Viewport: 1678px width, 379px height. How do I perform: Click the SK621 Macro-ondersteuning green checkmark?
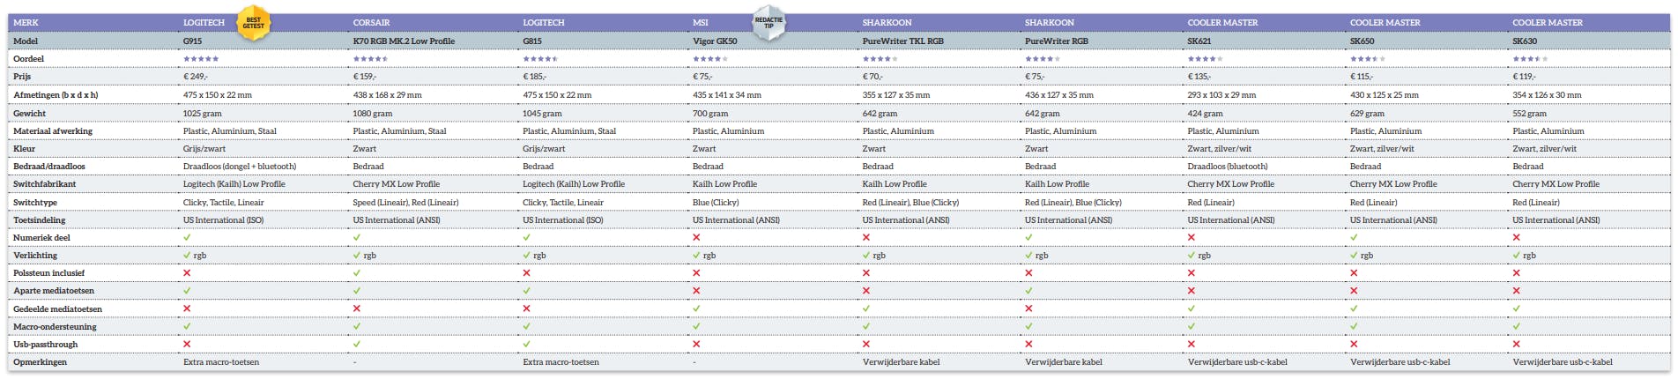pos(1192,327)
